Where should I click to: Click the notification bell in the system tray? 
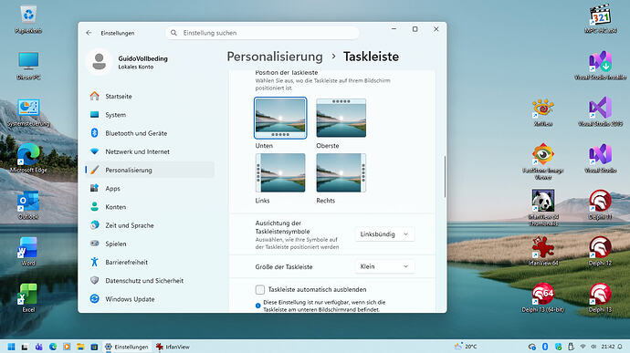pyautogui.click(x=620, y=347)
